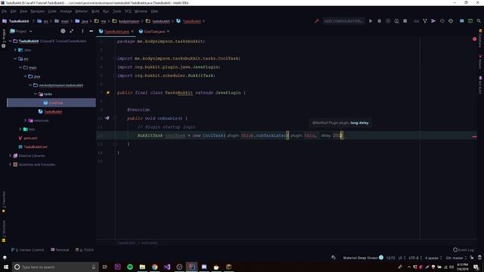484x272 pixels.
Task: Click the intention lightbulb in gutter
Action: [x=108, y=92]
